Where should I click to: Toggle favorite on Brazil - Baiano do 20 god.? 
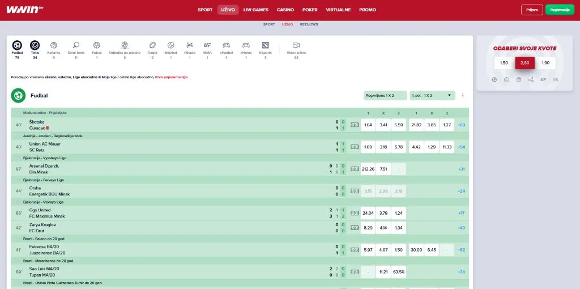pos(19,239)
